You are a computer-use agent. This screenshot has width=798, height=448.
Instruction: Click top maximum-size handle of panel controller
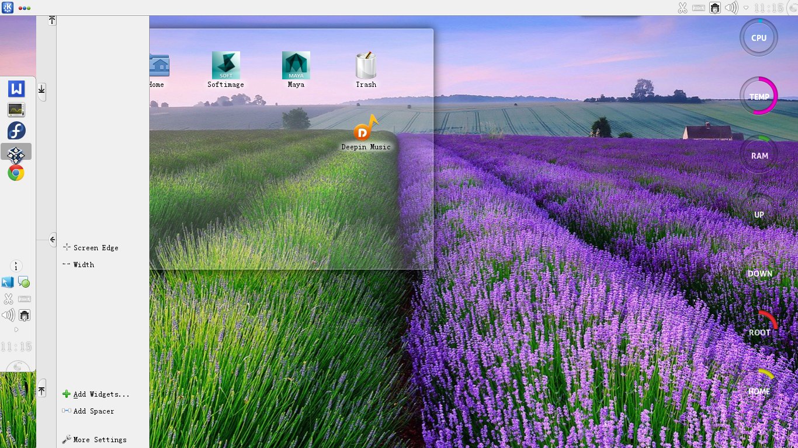[x=52, y=20]
